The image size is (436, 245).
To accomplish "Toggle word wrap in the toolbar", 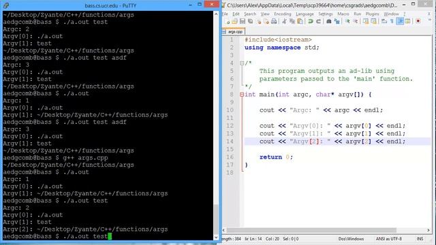I will (x=384, y=21).
